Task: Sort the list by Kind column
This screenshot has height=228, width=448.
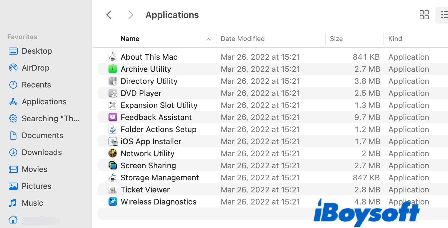Action: coord(395,39)
